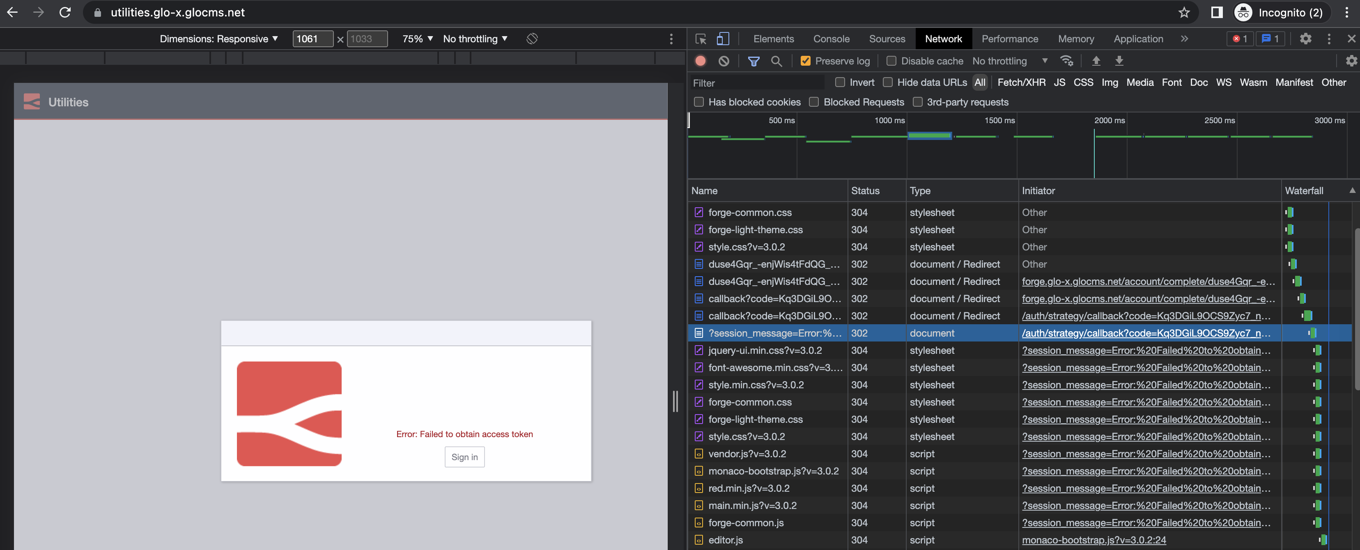Import HAR file with upload icon
This screenshot has height=550, width=1360.
[1096, 61]
